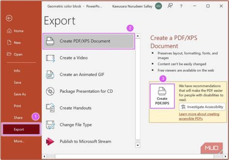Screen dimensions: 229x160
Task: Choose Publish to Microsoft Stream
Action: click(89, 142)
